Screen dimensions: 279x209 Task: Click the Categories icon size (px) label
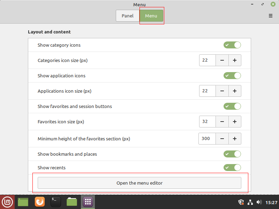point(63,60)
